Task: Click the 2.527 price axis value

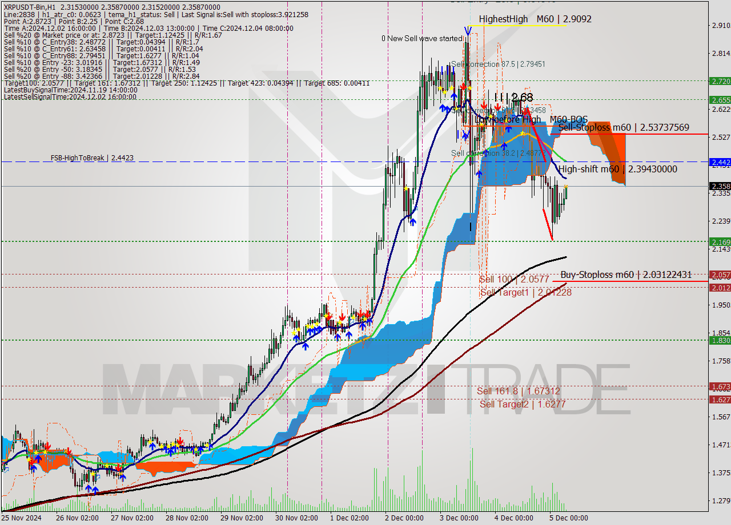Action: point(721,137)
